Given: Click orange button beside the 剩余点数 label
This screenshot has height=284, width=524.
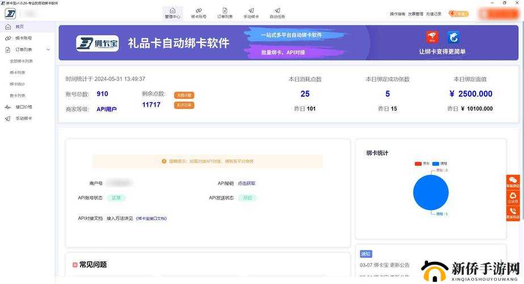Looking at the screenshot, I should click(184, 95).
